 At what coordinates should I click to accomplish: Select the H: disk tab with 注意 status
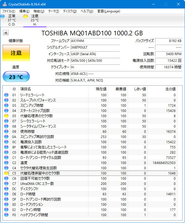[x=35, y=20]
